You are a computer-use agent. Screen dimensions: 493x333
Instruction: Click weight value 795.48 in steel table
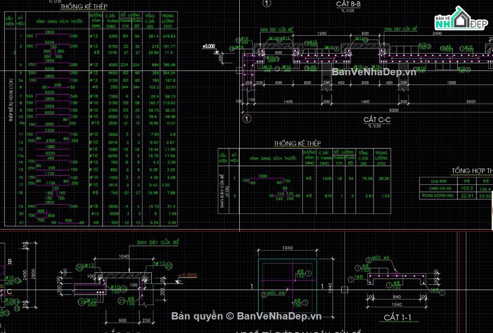169,65
